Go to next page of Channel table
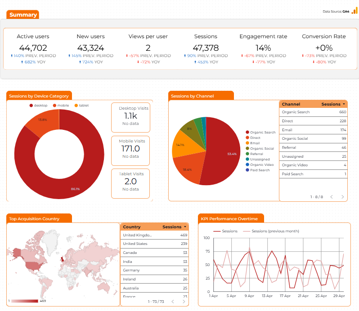Screen dimensions: 359x311 click(x=342, y=197)
